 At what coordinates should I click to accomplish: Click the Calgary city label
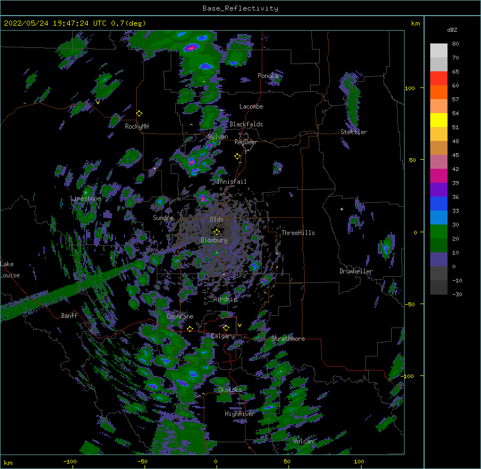pos(223,336)
